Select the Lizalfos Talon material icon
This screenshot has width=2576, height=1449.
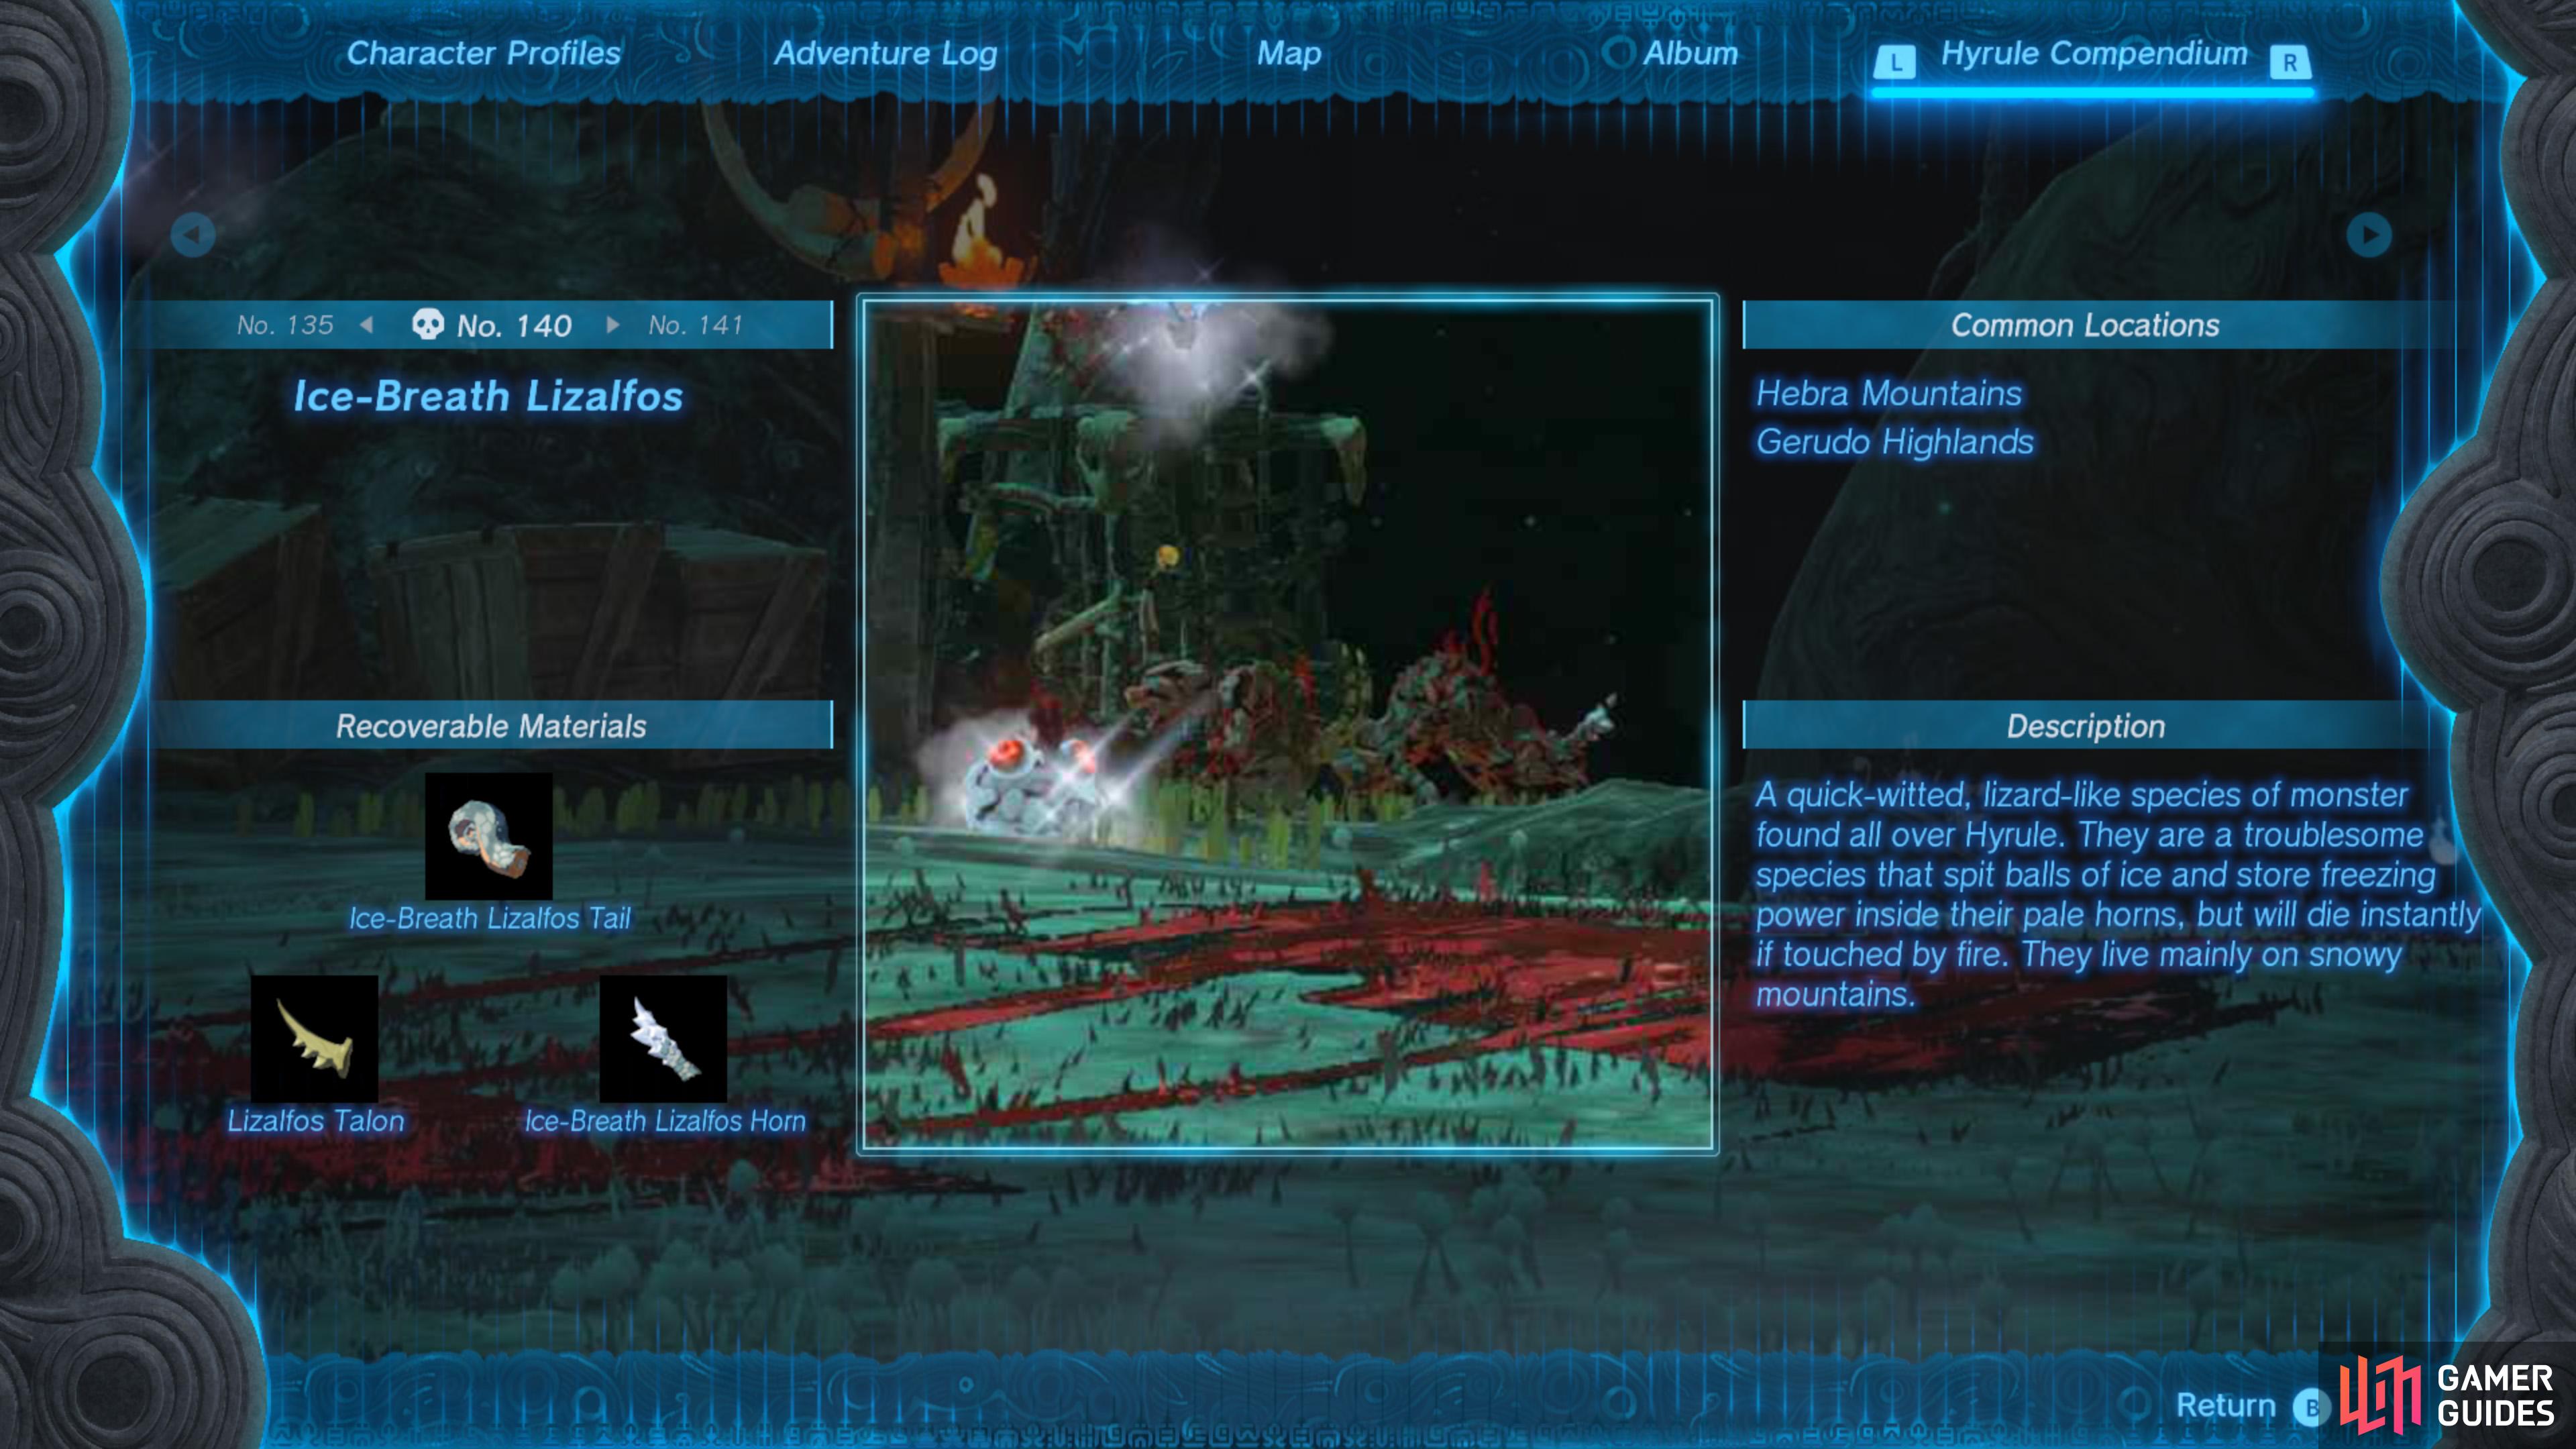(x=314, y=1039)
